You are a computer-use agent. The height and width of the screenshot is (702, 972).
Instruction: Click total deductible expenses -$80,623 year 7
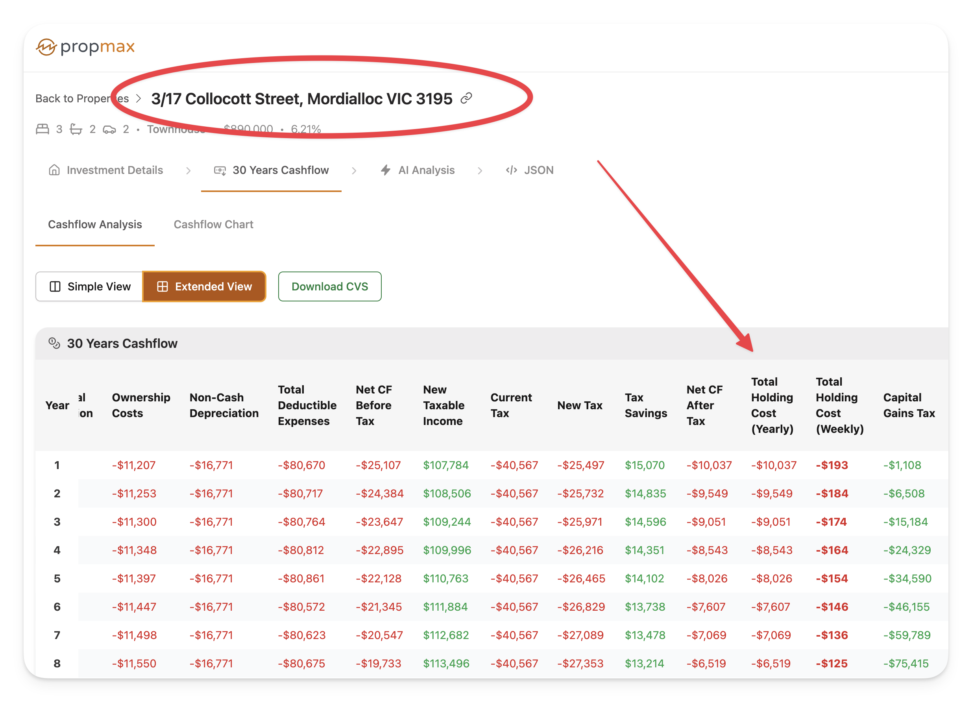[x=302, y=635]
